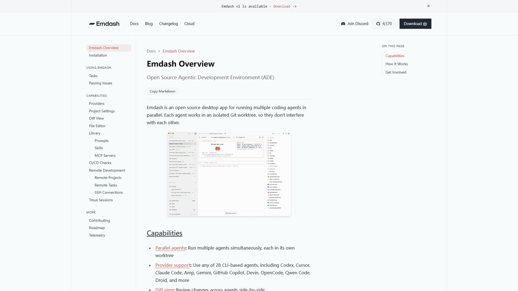Open Library in the sidebar
518x291 pixels.
[x=95, y=133]
